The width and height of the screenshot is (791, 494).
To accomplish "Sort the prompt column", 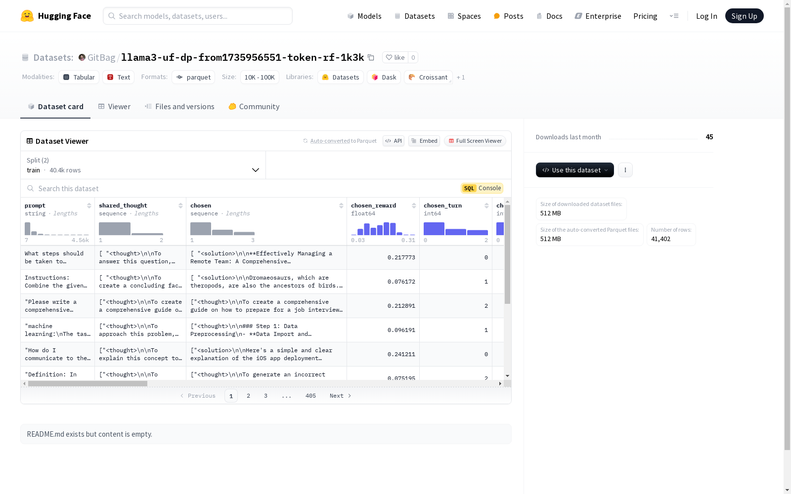I will (89, 206).
